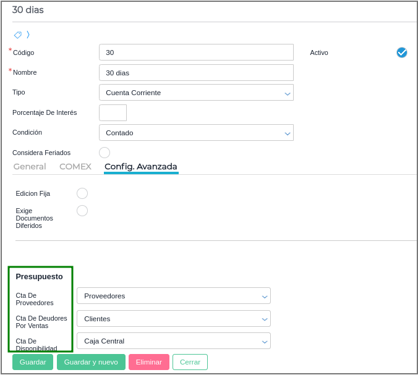The height and width of the screenshot is (375, 418).
Task: Click the Cerrar button
Action: pyautogui.click(x=190, y=362)
